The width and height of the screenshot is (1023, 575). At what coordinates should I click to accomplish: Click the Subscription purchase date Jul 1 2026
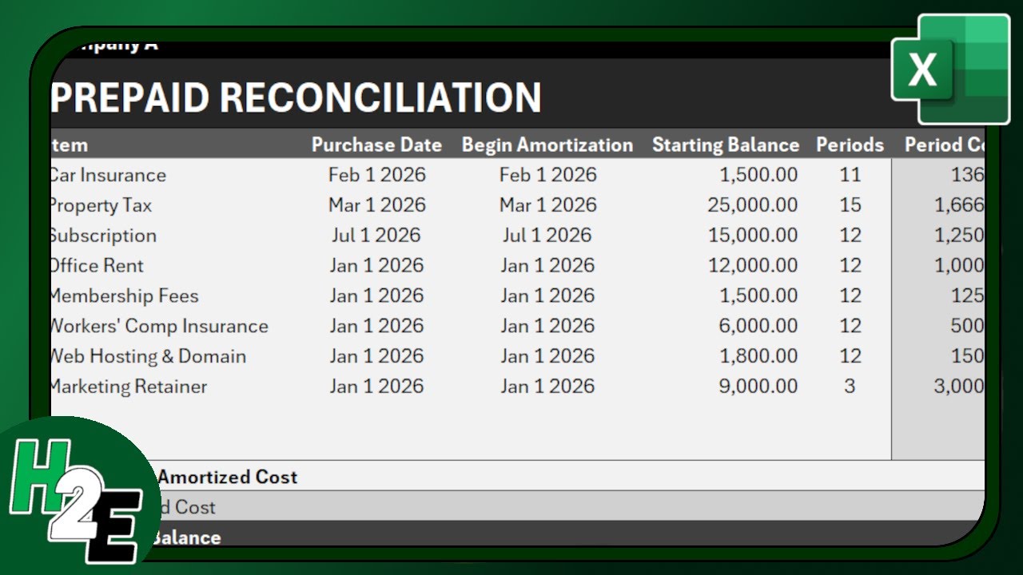[x=376, y=236]
